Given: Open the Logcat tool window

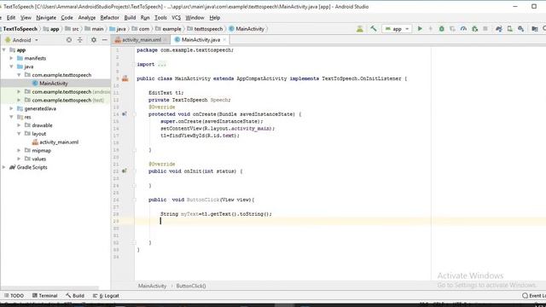Looking at the screenshot, I should [x=106, y=296].
